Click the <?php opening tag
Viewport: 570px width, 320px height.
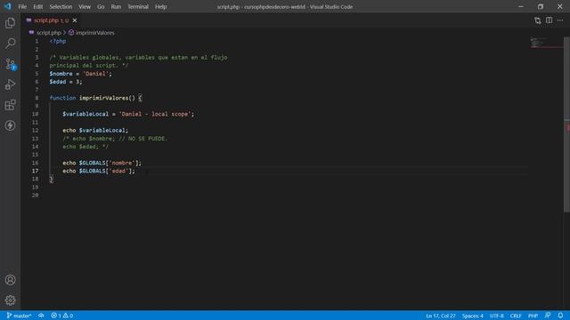58,41
